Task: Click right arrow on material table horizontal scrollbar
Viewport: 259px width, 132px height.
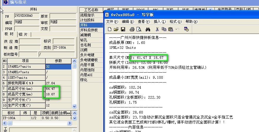Action: click(x=70, y=123)
